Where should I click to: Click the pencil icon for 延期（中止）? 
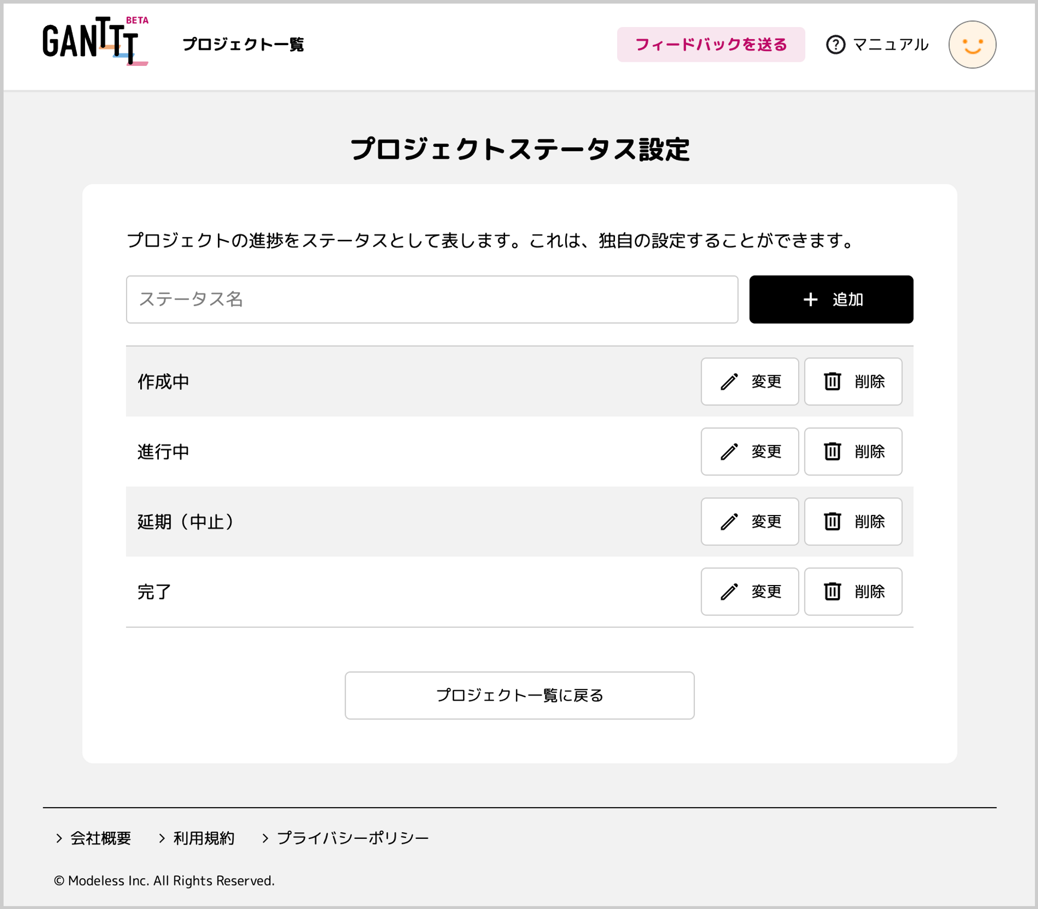coord(729,522)
